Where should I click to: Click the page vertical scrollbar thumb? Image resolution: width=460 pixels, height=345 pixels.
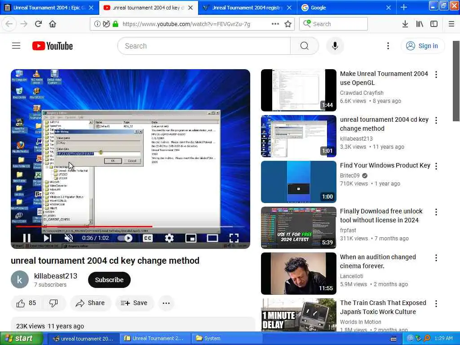coord(456,81)
